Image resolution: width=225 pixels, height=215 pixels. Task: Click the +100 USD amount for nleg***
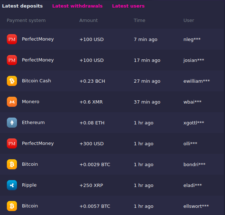(92, 40)
